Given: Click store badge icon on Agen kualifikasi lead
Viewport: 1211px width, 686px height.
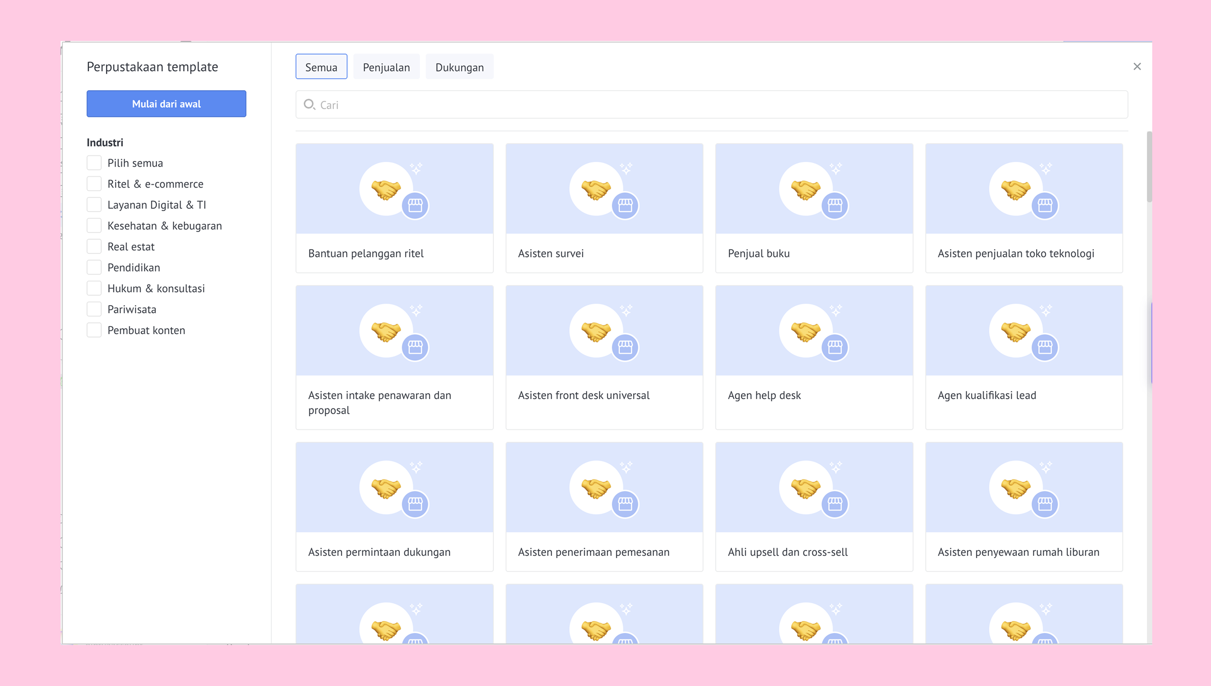Looking at the screenshot, I should tap(1044, 348).
